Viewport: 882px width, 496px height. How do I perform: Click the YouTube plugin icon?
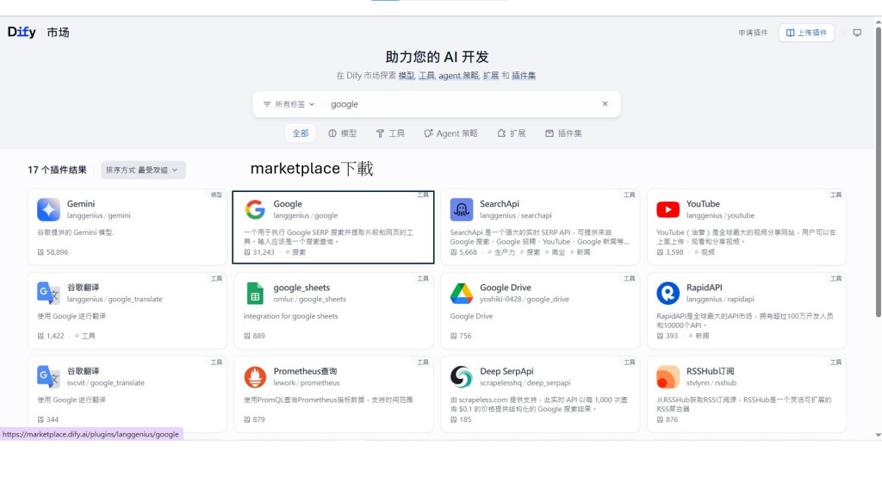point(668,209)
